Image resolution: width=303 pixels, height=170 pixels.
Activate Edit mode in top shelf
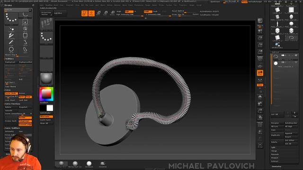[84, 13]
